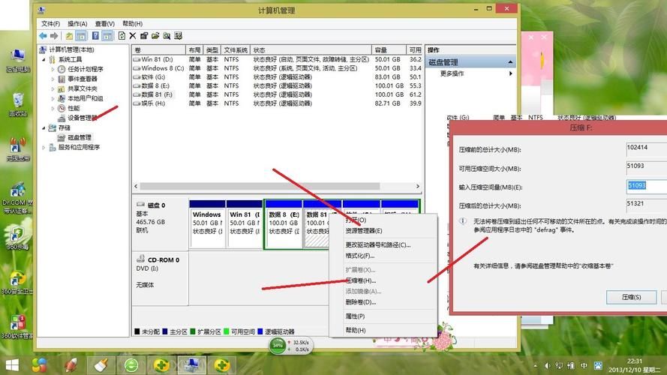
Task: Collapse the 系统工具 tree node
Action: [44, 59]
